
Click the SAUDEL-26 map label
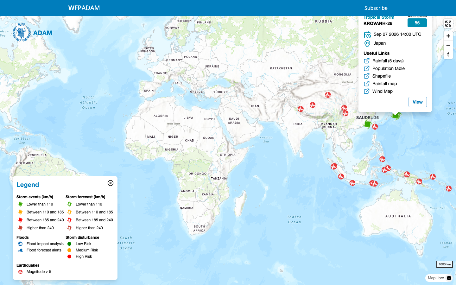click(x=367, y=117)
